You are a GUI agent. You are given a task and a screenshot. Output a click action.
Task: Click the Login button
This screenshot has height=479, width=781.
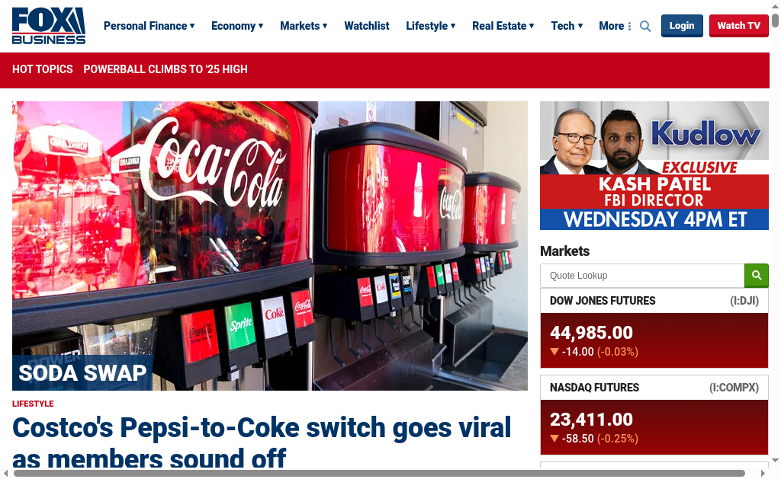682,26
